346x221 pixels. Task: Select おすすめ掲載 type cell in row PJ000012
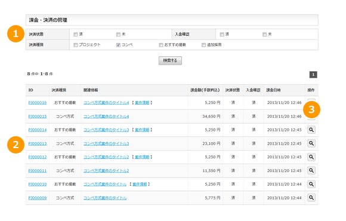pos(65,157)
